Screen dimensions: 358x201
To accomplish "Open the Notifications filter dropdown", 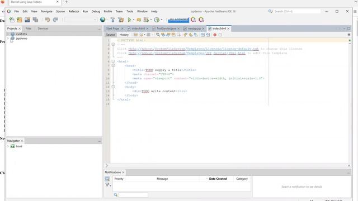I will pyautogui.click(x=107, y=185).
